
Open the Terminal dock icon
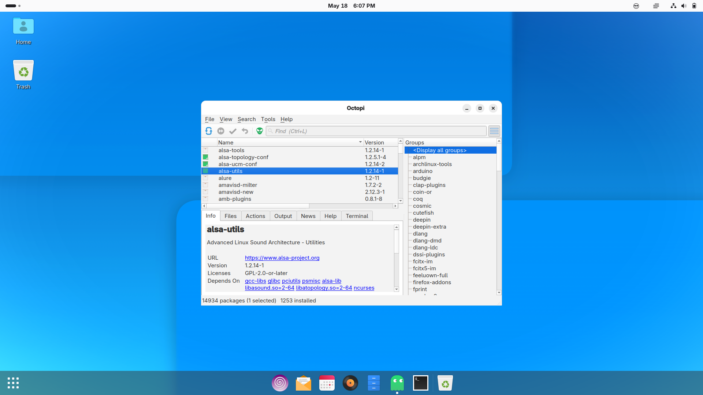coord(421,383)
